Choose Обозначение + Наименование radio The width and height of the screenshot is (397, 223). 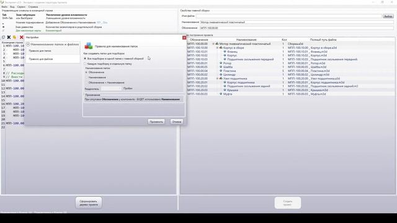[87, 82]
